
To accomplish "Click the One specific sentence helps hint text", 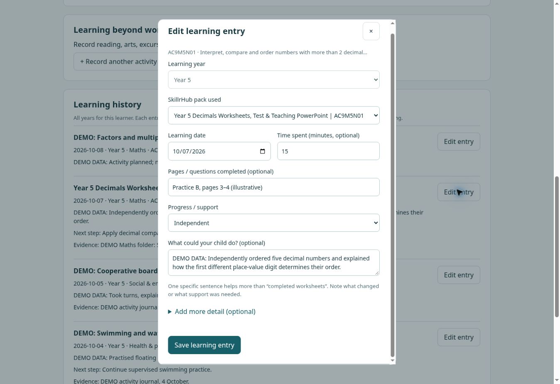I will tap(273, 290).
